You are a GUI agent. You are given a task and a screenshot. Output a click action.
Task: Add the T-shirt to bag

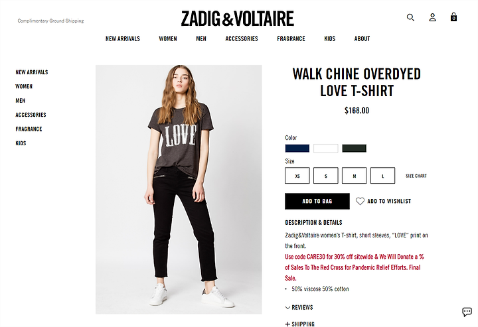coord(317,201)
